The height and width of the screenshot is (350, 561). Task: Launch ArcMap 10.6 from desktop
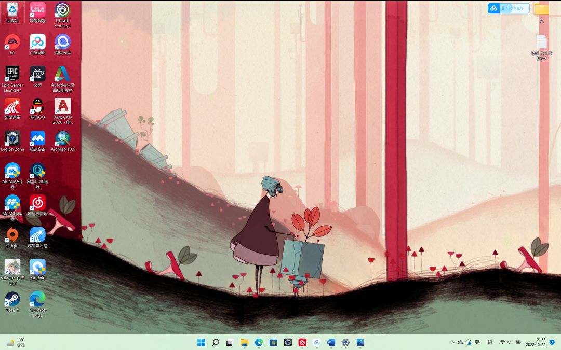pos(63,141)
